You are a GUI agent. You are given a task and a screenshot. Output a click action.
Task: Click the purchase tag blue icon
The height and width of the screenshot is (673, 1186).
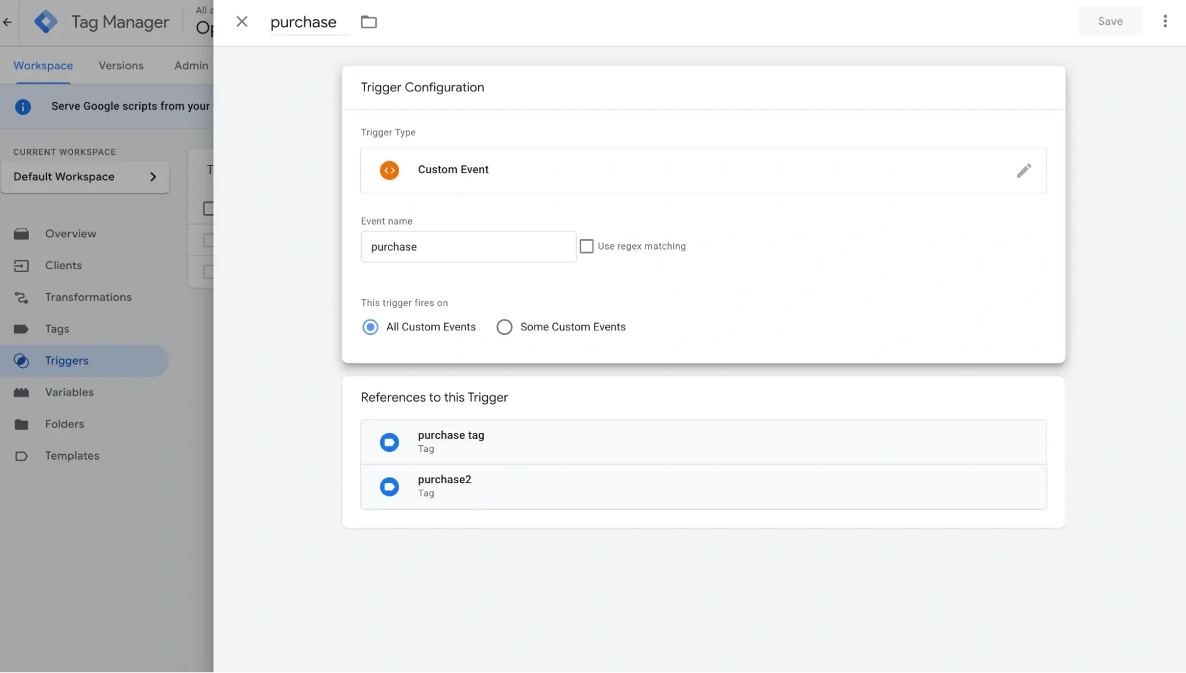click(x=389, y=442)
